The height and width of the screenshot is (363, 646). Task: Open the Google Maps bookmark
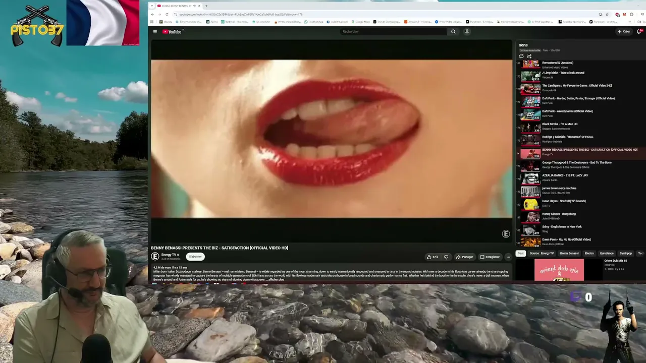(x=361, y=22)
